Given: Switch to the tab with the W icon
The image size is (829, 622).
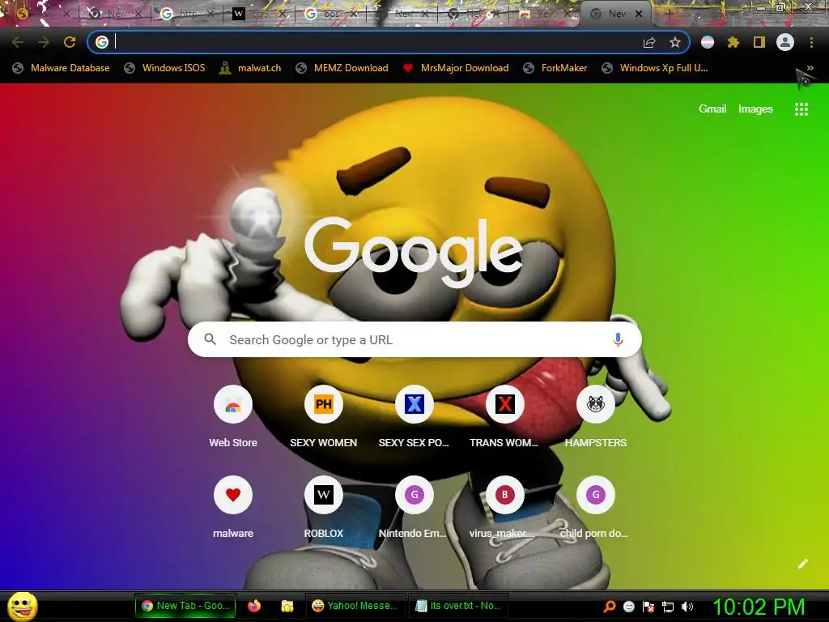Looking at the screenshot, I should pos(260,14).
